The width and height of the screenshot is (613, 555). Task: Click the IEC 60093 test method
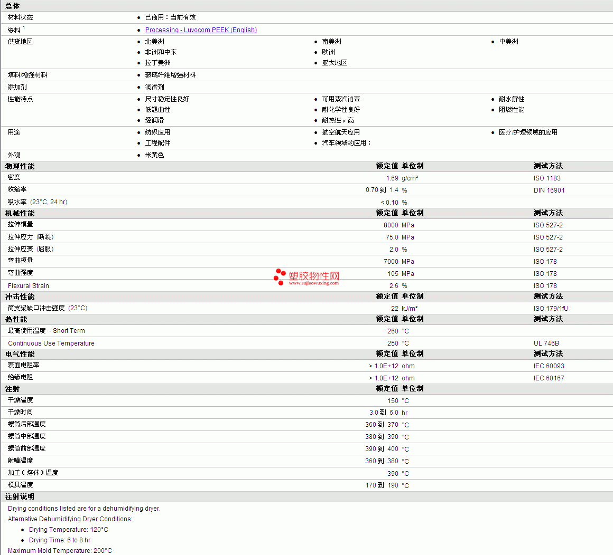(x=549, y=366)
